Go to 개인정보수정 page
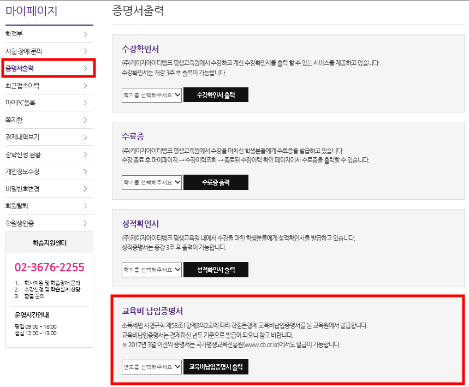469x387 pixels. click(49, 171)
